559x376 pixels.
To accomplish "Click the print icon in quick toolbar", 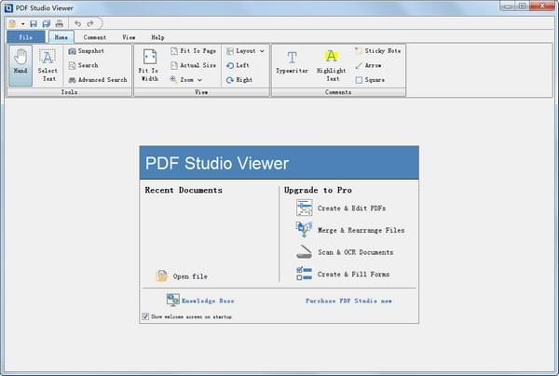I will (x=59, y=22).
